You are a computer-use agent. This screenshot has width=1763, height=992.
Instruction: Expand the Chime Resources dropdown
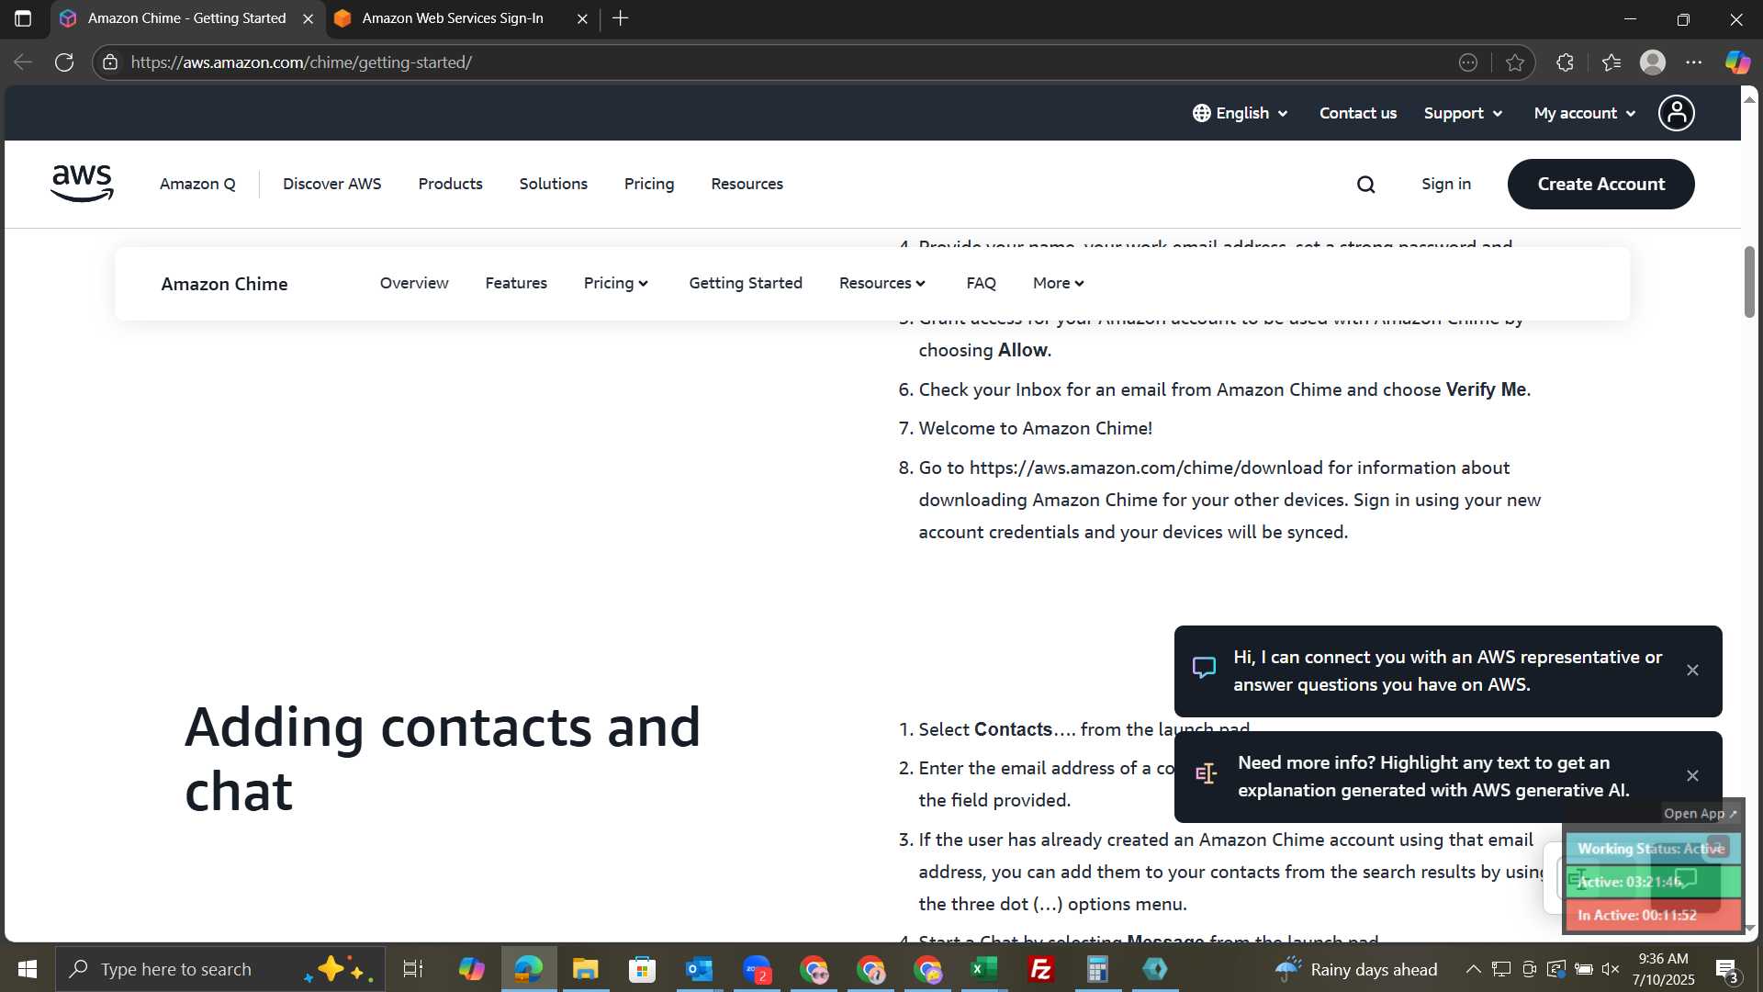click(882, 283)
